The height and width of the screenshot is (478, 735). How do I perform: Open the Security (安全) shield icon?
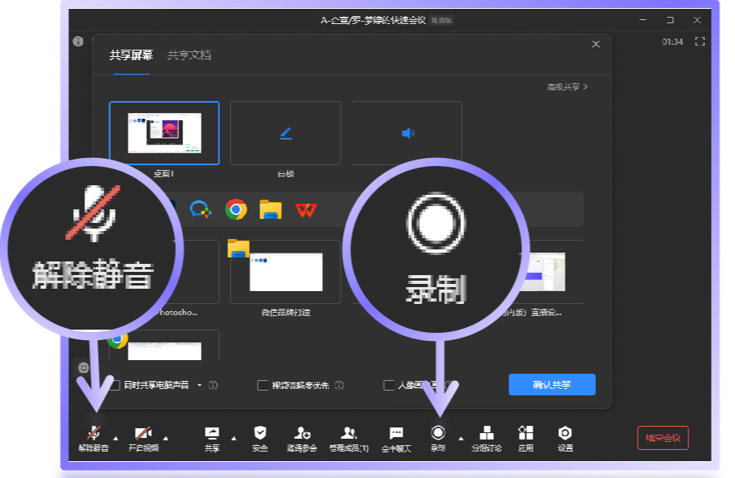pos(259,433)
